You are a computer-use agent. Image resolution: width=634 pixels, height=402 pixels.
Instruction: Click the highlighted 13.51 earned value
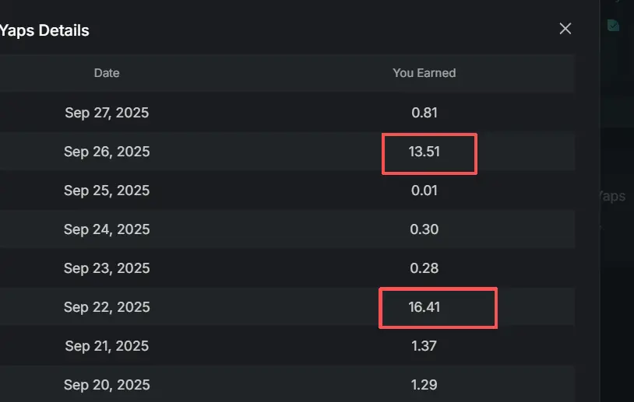(x=424, y=152)
